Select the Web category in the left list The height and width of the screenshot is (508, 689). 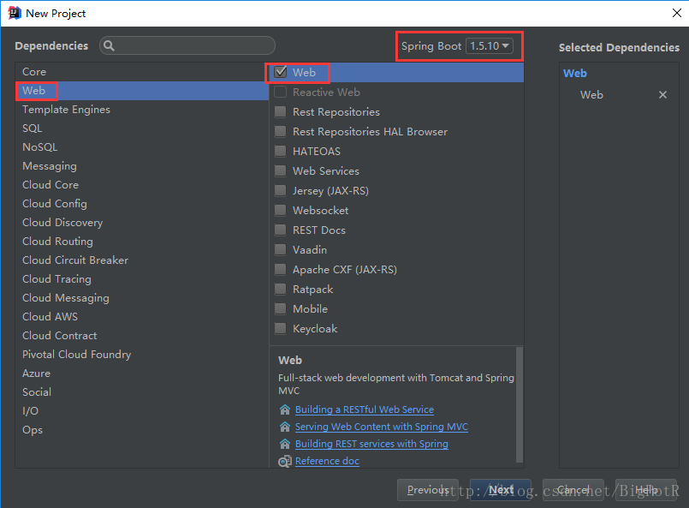coord(142,91)
